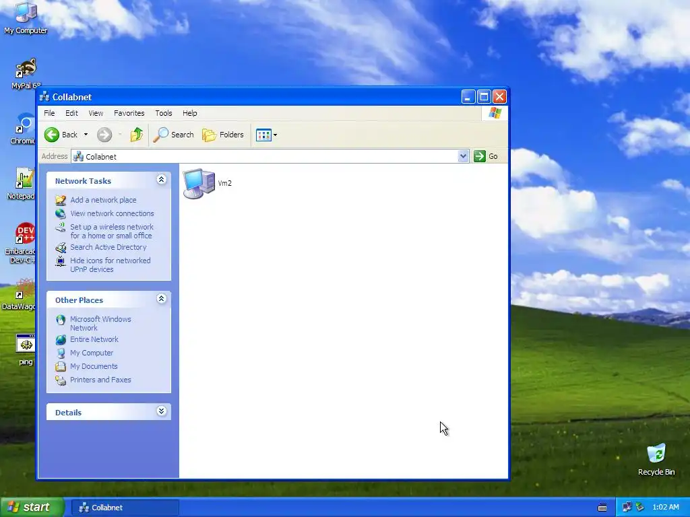Expand the Details panel
Screen dimensions: 690x517
[162, 411]
